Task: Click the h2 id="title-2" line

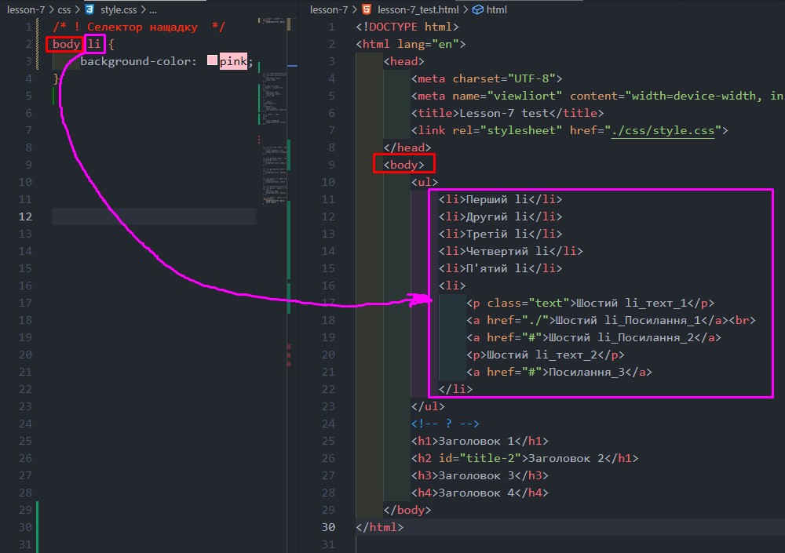Action: pyautogui.click(x=524, y=458)
